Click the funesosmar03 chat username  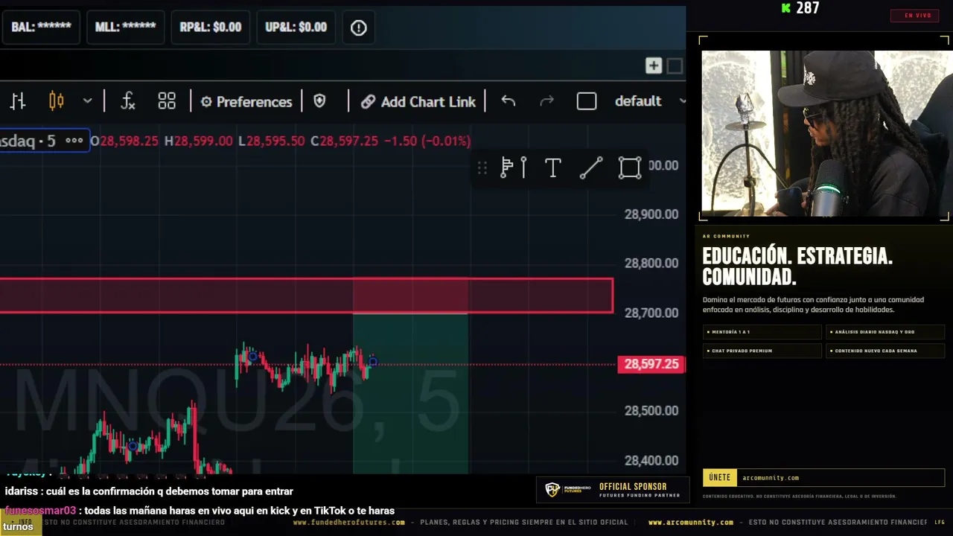(x=40, y=511)
